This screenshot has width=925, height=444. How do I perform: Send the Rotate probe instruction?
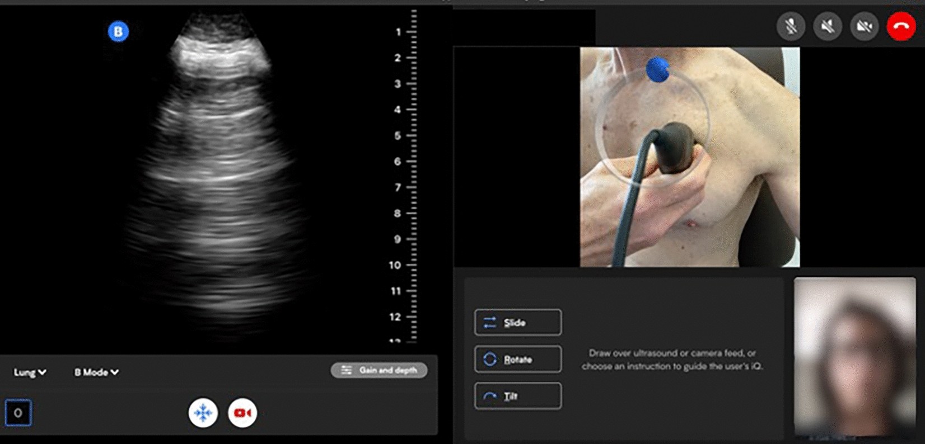point(518,359)
